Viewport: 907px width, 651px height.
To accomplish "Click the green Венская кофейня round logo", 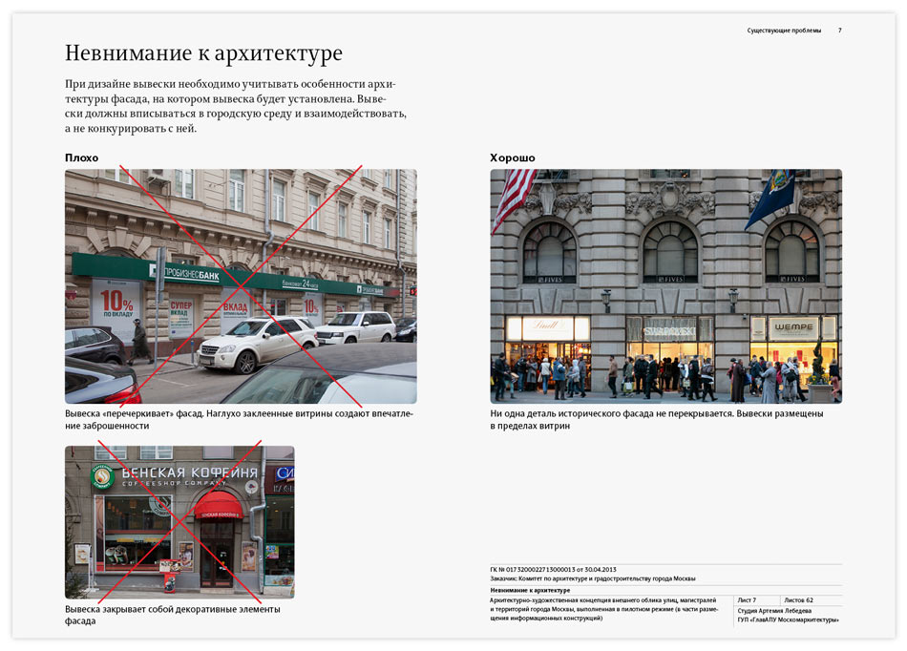I will 102,476.
